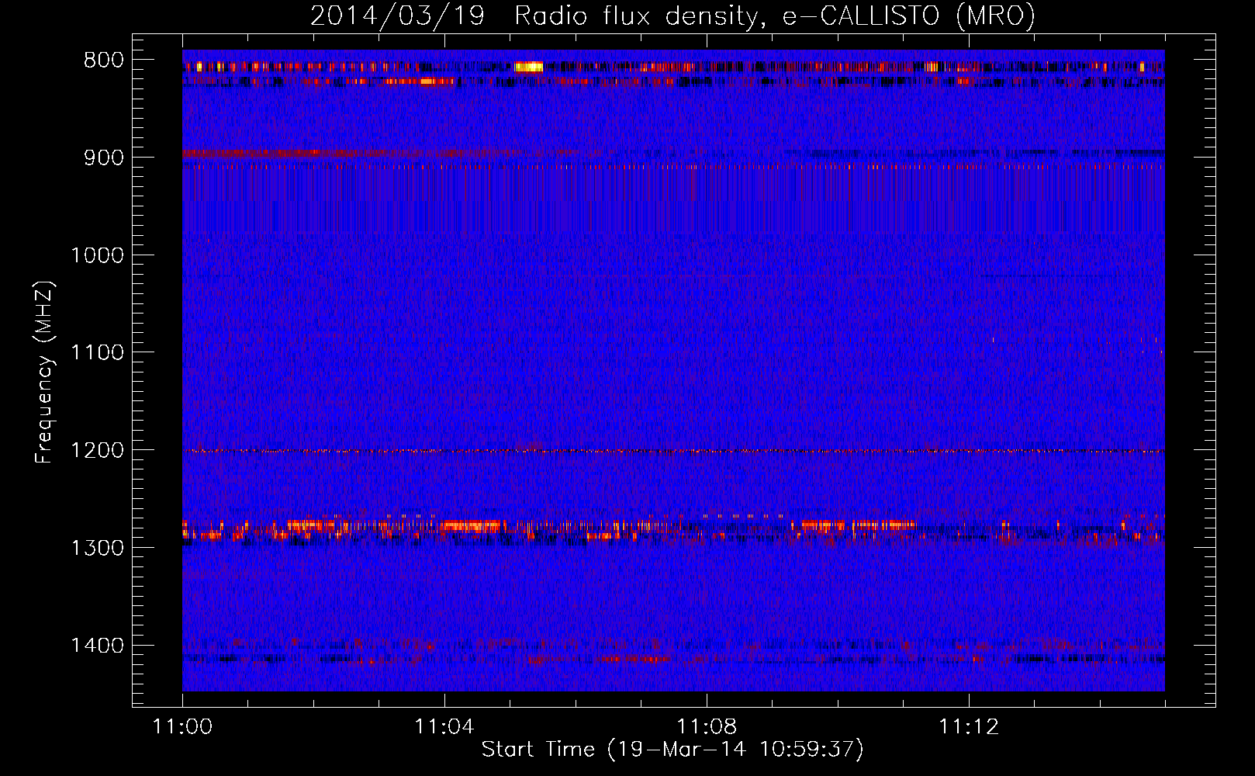Image resolution: width=1255 pixels, height=776 pixels.
Task: Select the 900 frequency axis label
Action: coord(103,158)
